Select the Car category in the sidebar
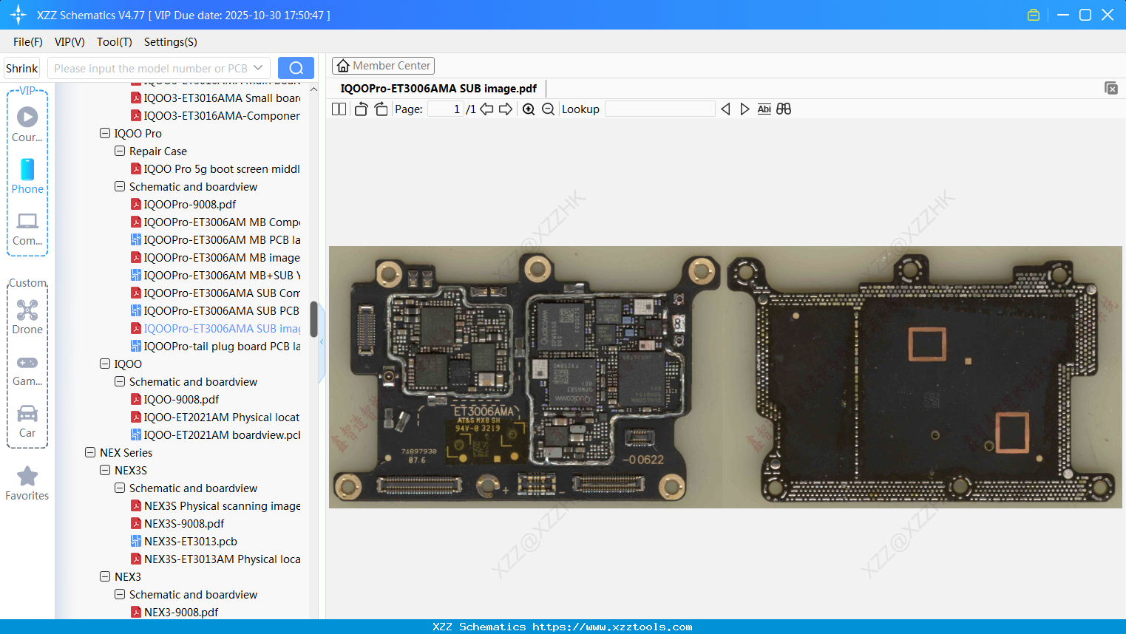Image resolution: width=1126 pixels, height=634 pixels. click(x=27, y=414)
